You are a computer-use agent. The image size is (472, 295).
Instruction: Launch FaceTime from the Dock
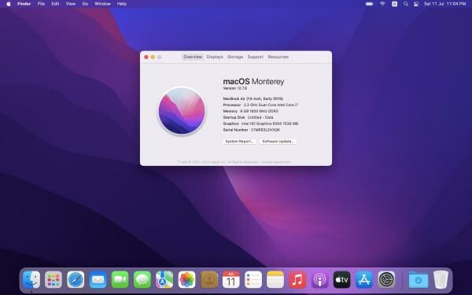point(120,279)
